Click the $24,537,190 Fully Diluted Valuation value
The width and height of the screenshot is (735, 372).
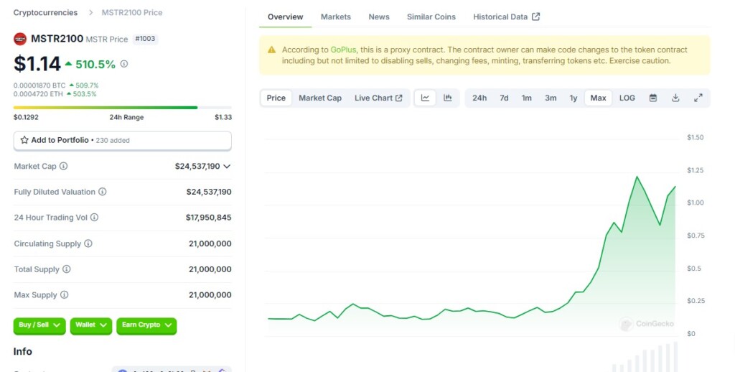click(x=209, y=192)
